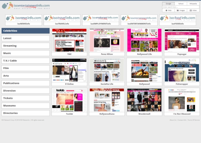Click the isoTRAVELinfo text label
The height and width of the screenshot is (143, 201).
click(62, 24)
